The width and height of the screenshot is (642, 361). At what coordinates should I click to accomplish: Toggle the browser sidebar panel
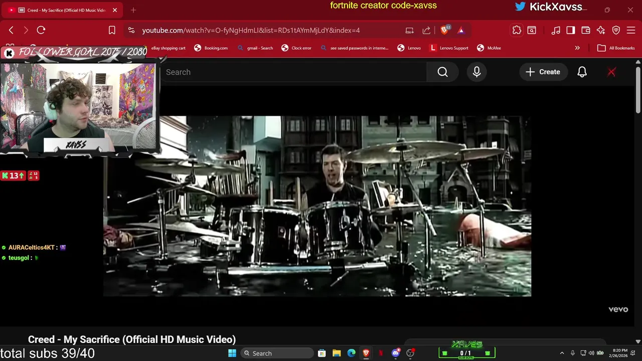(x=571, y=30)
